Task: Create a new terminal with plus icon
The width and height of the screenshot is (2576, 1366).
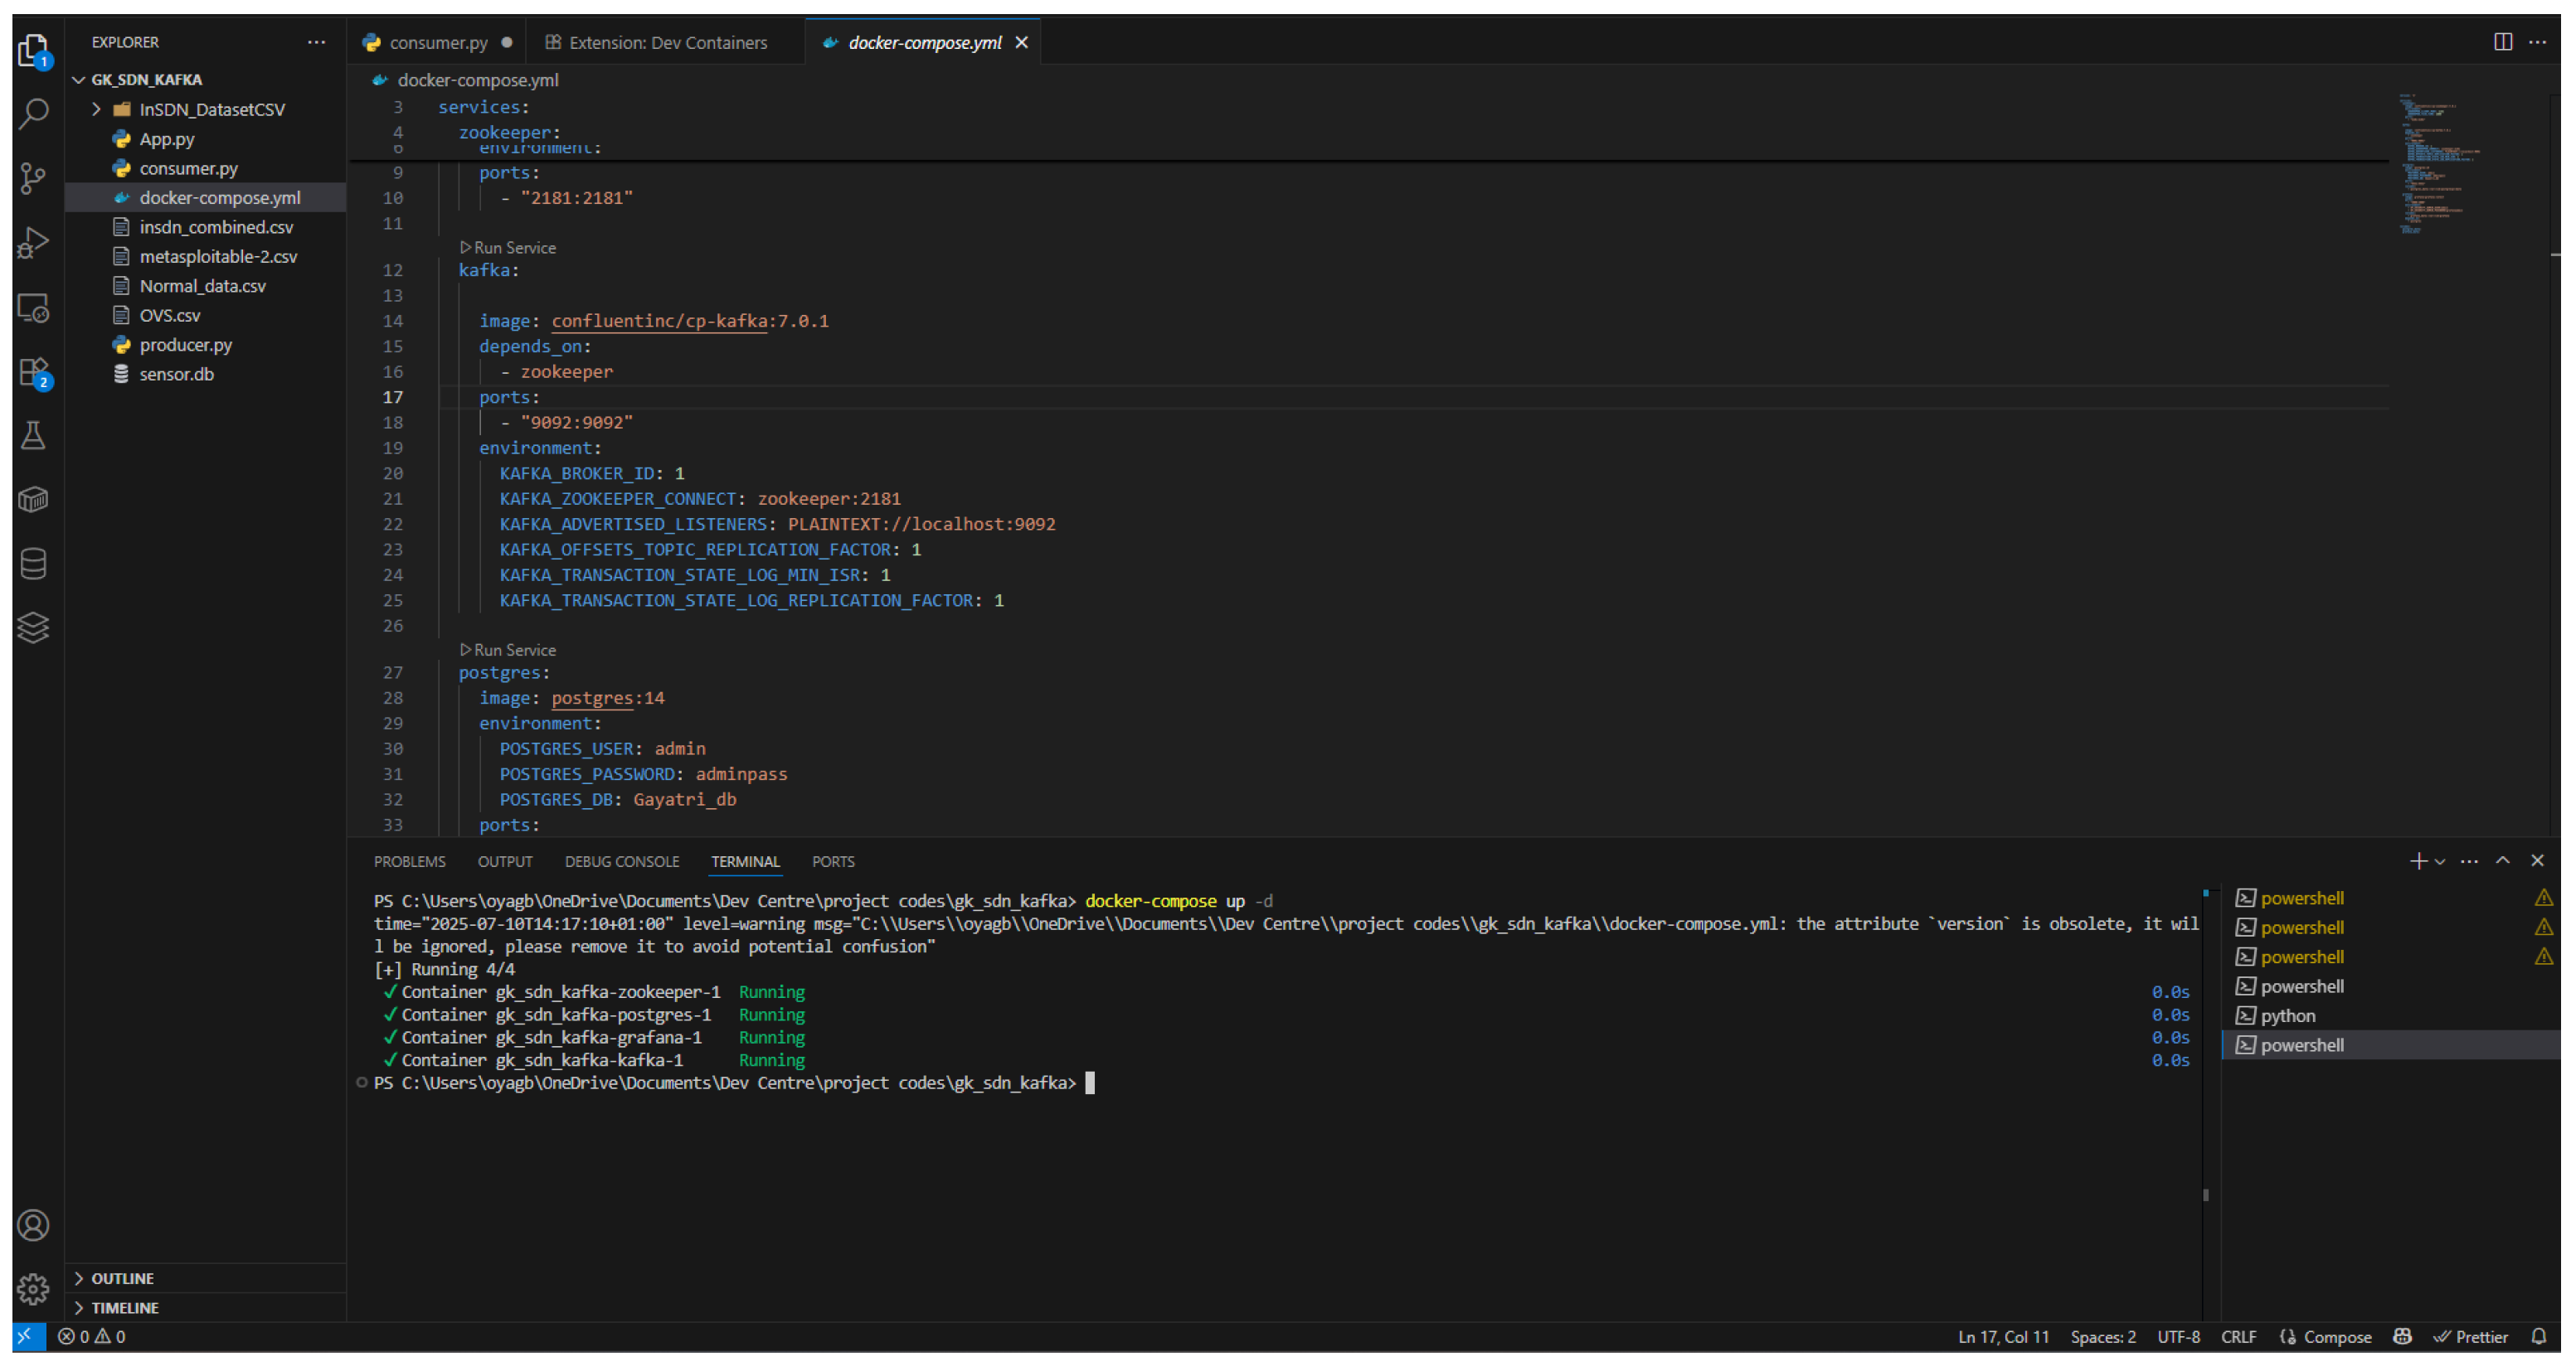Action: pos(2418,861)
